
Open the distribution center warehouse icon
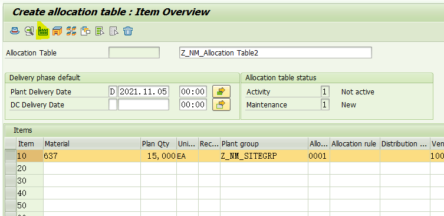click(57, 31)
